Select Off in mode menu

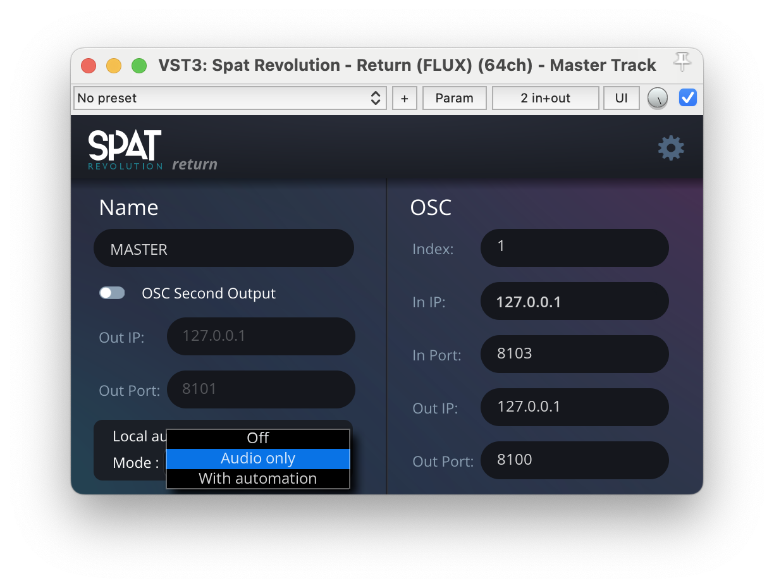tap(258, 438)
